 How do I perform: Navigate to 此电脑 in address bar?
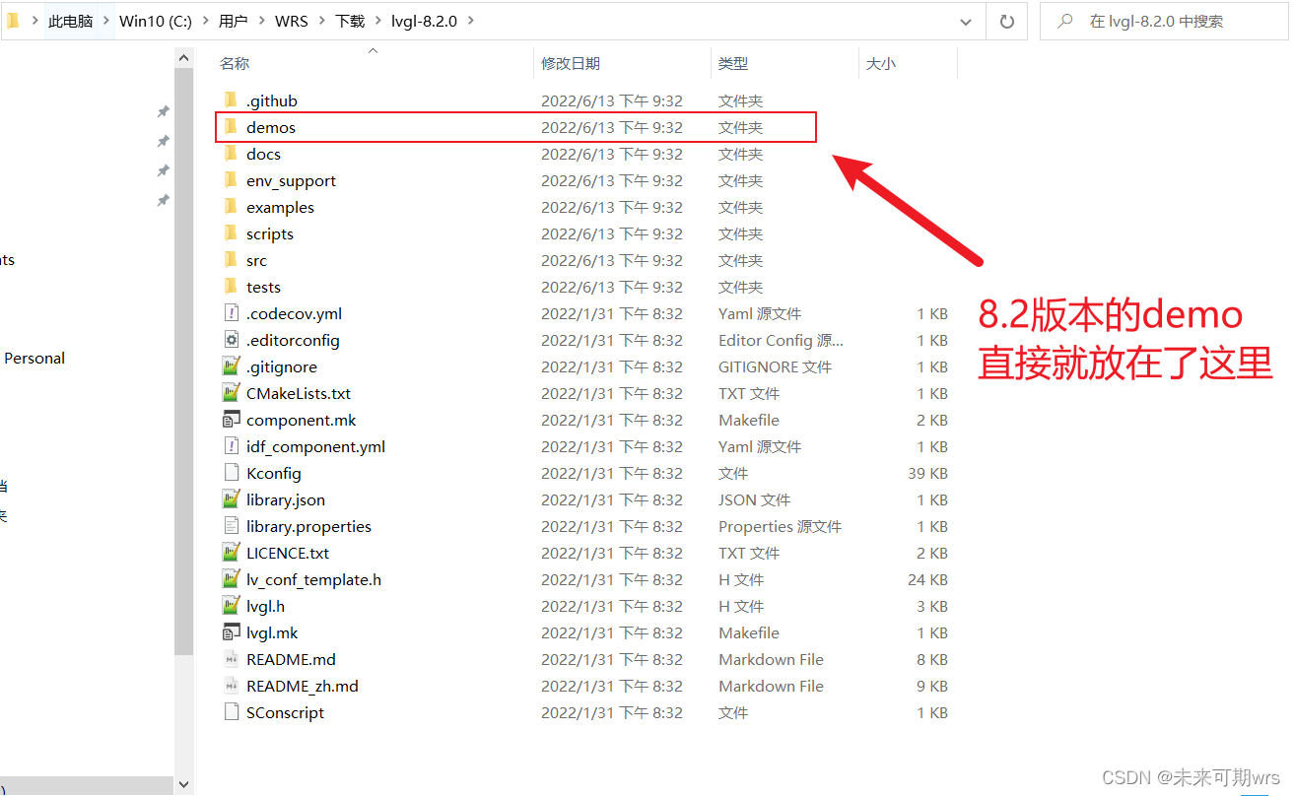click(70, 21)
